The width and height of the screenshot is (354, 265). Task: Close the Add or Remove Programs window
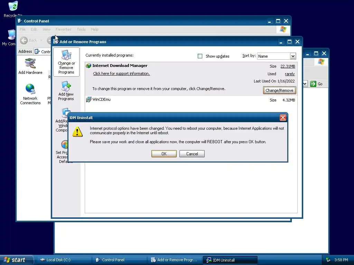(x=297, y=42)
